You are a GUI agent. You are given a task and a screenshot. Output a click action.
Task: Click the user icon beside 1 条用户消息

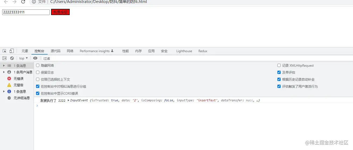[9, 72]
